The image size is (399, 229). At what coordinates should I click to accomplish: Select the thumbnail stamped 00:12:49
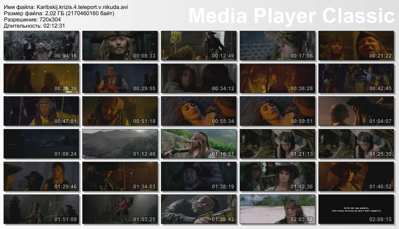[199, 46]
